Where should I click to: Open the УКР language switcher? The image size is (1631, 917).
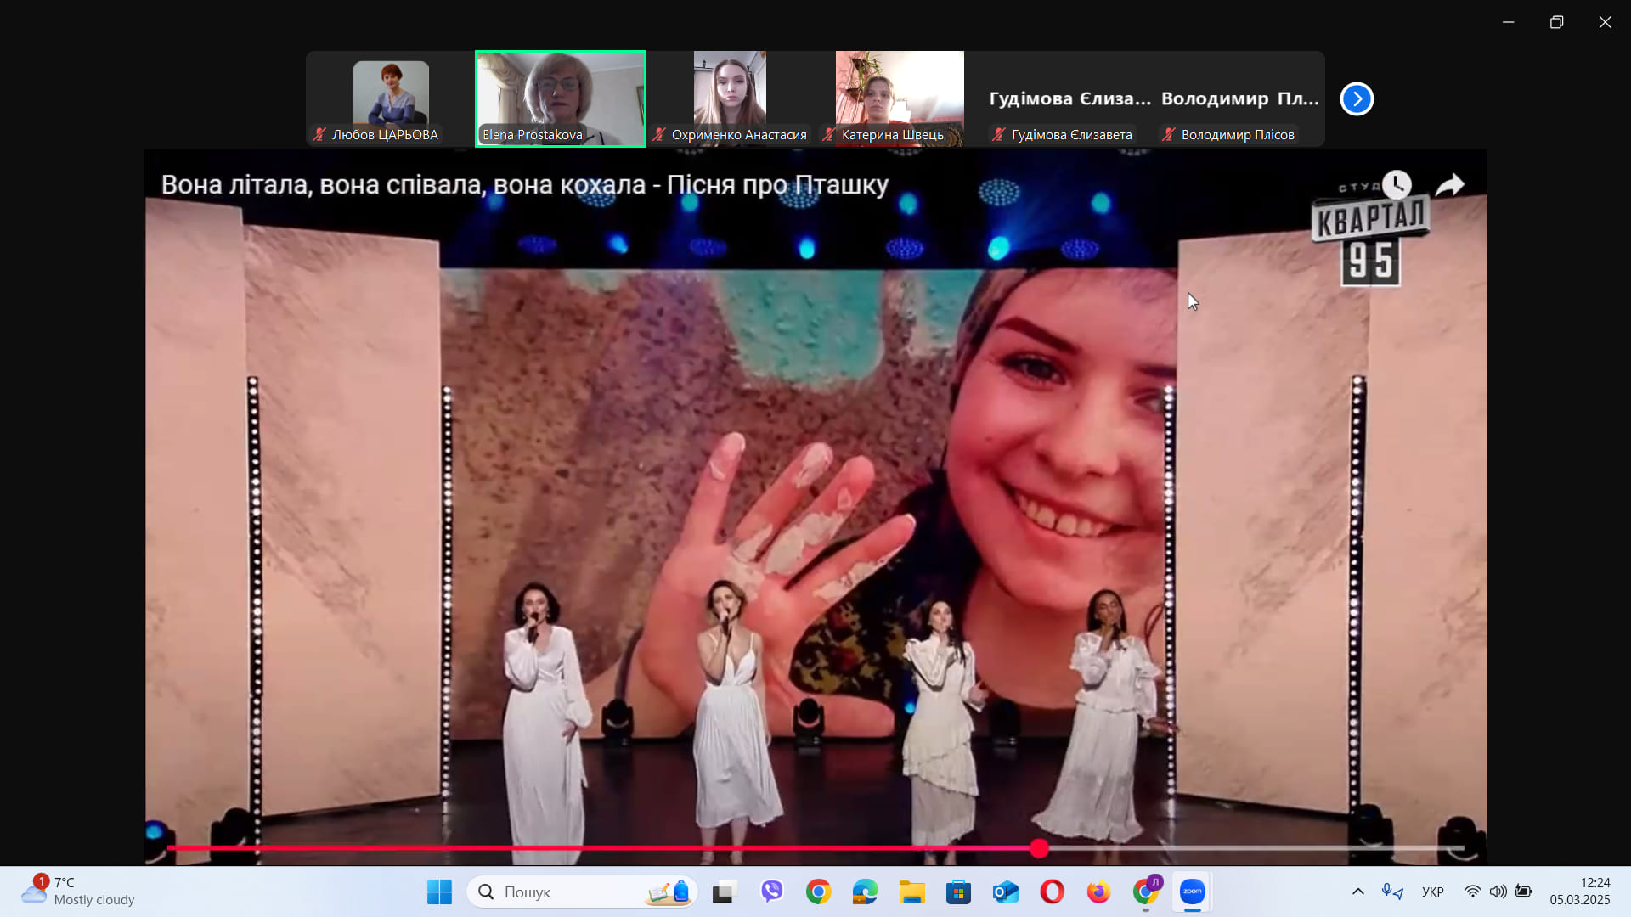[1432, 892]
